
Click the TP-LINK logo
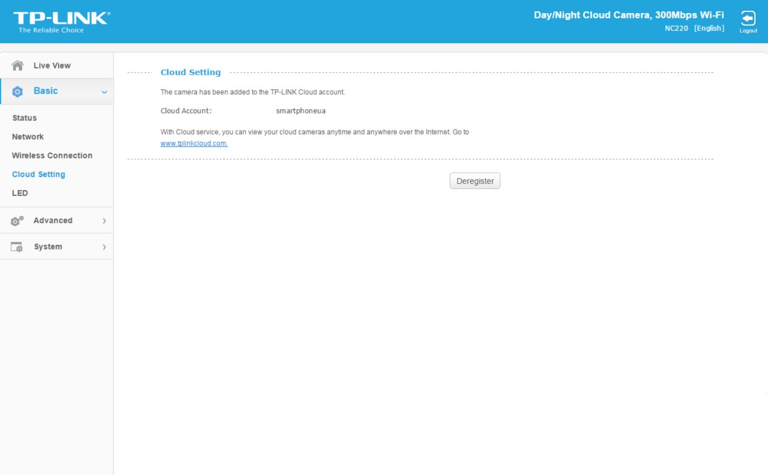[61, 22]
